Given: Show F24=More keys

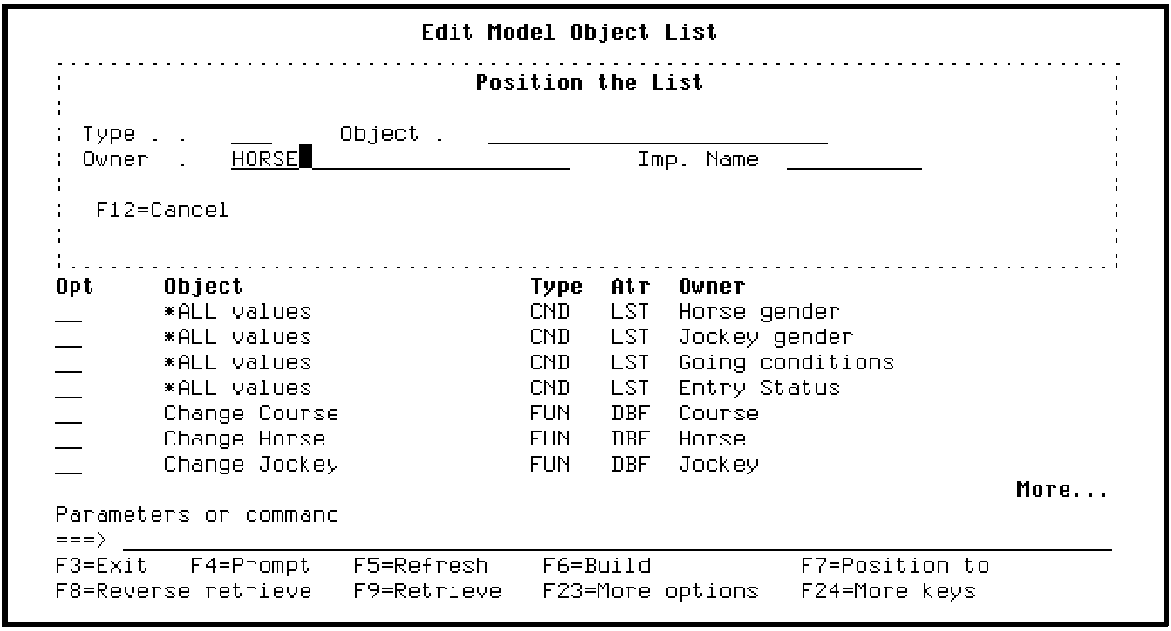Looking at the screenshot, I should click(x=888, y=590).
